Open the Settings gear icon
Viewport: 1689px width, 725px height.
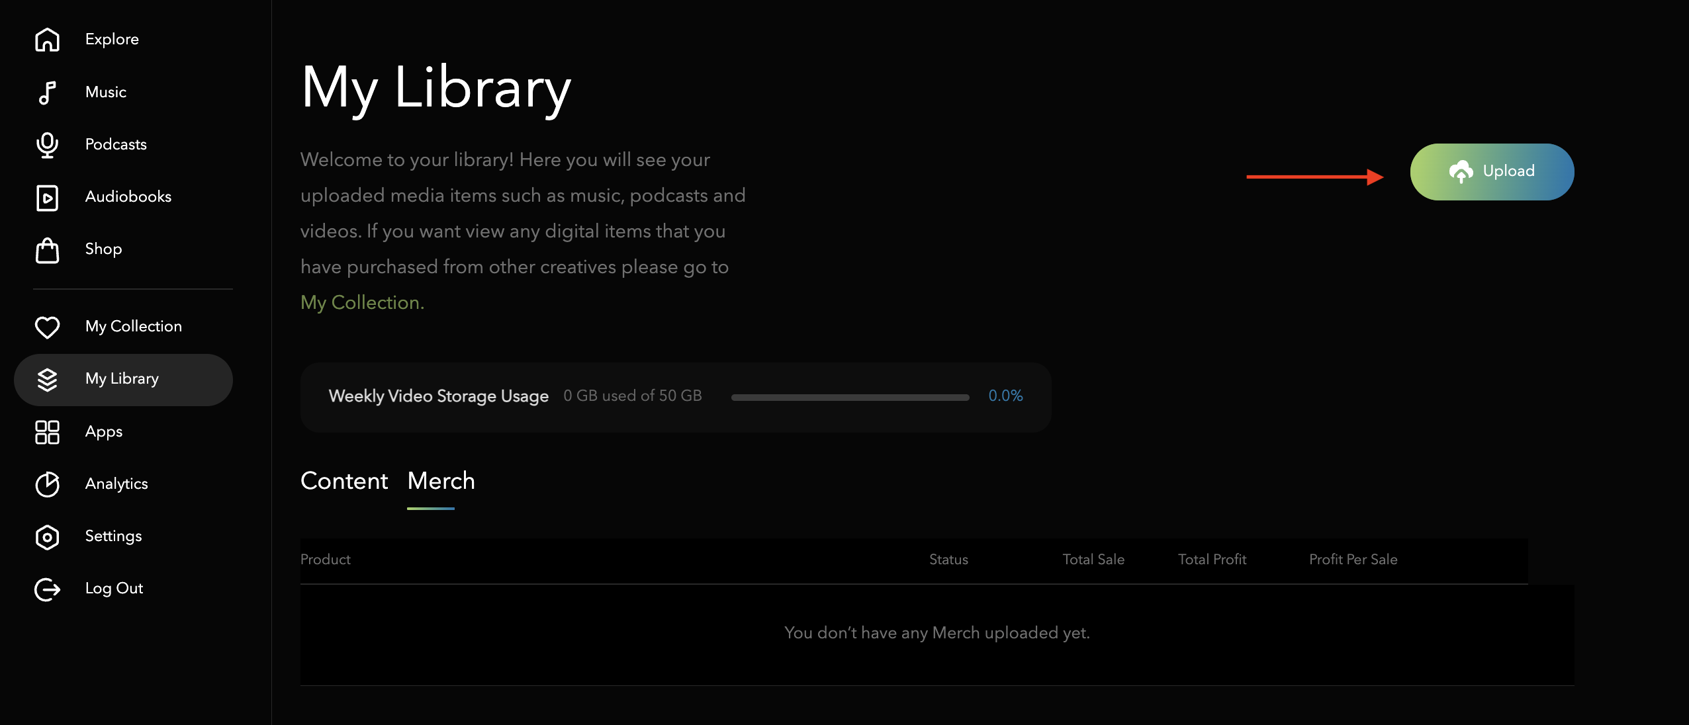pyautogui.click(x=47, y=537)
